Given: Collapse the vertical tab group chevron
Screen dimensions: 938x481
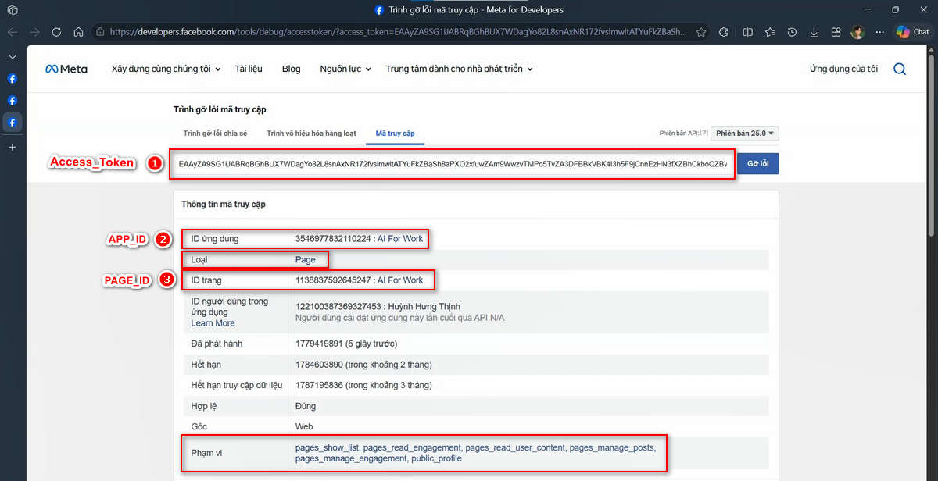Looking at the screenshot, I should 12,57.
